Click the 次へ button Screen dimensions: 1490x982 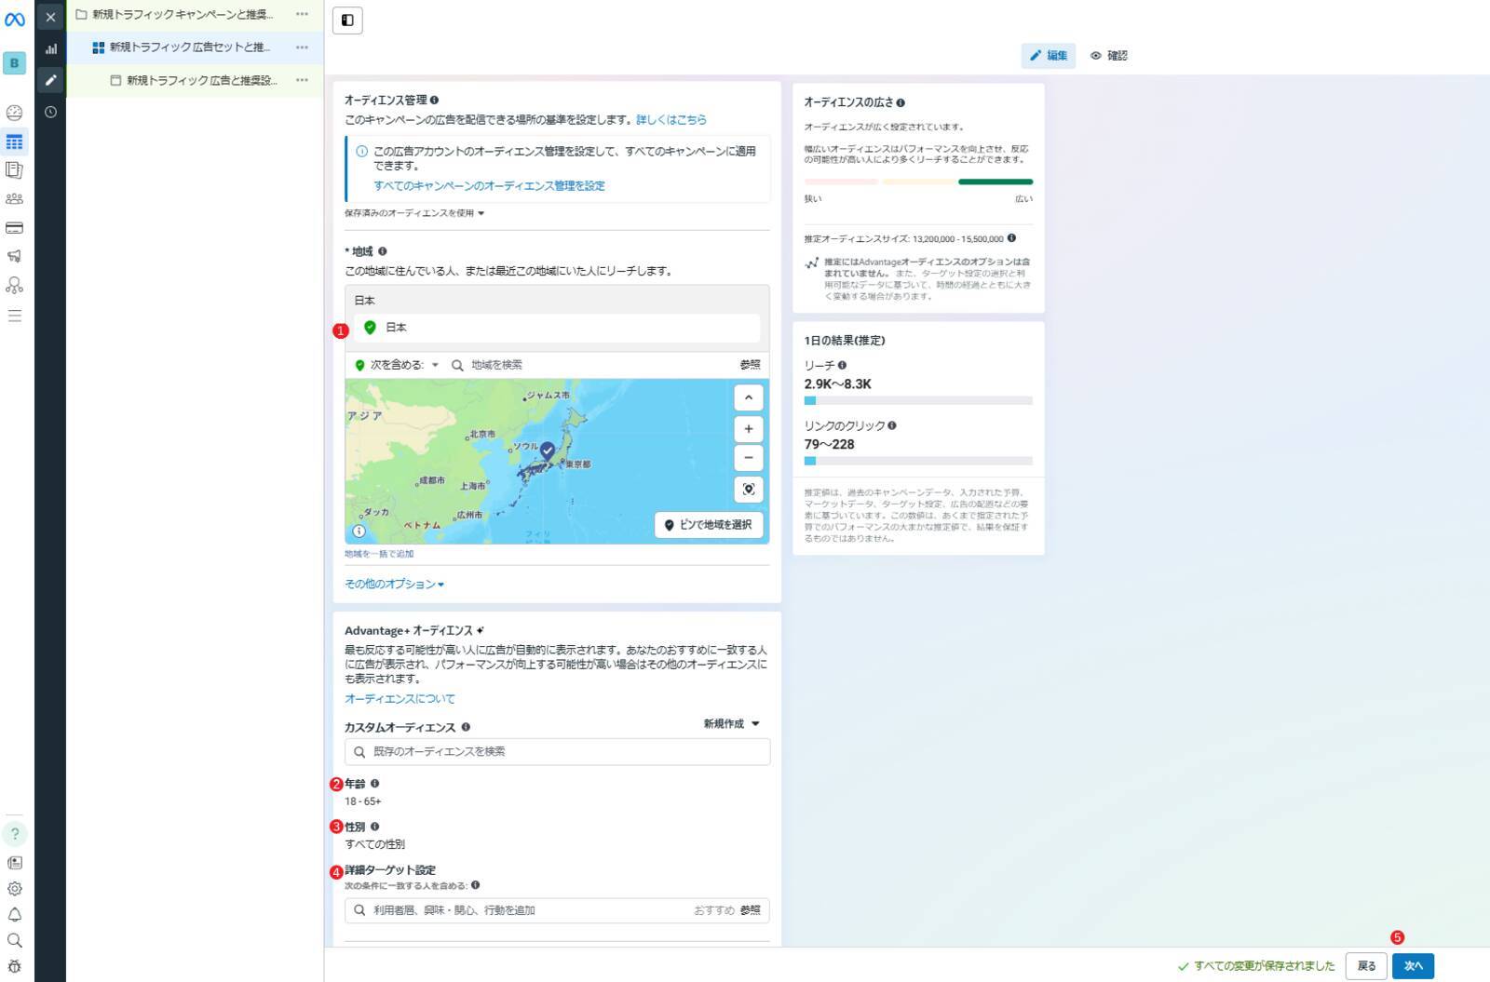pos(1413,966)
